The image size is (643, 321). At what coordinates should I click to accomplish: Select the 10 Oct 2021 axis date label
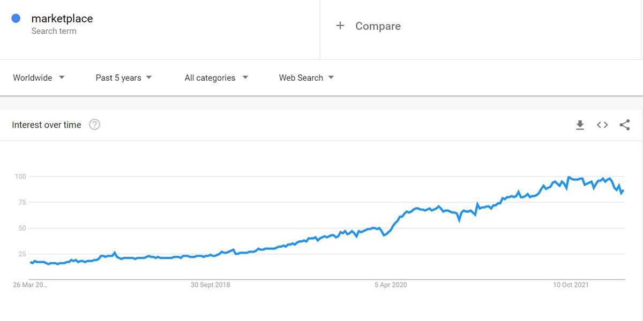[571, 285]
